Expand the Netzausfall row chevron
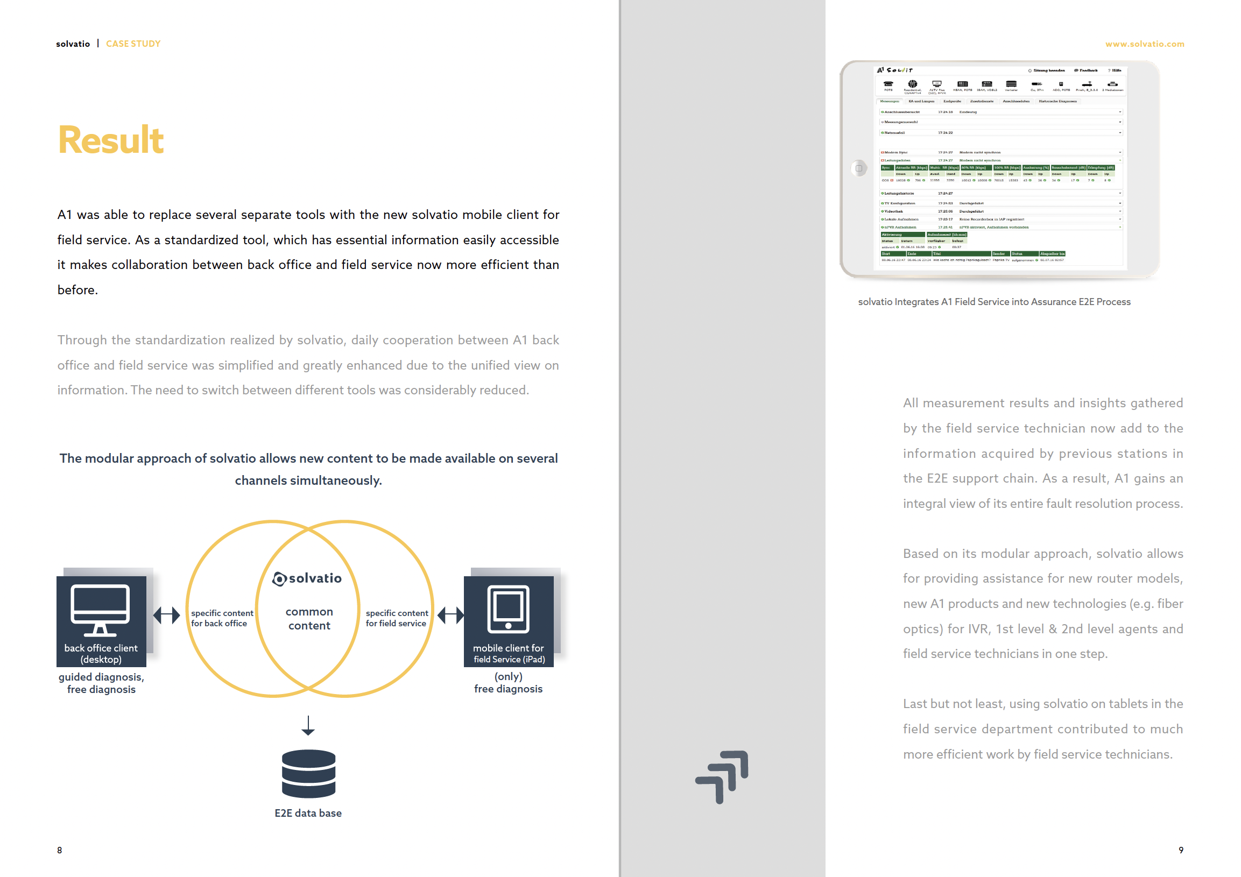This screenshot has width=1241, height=877. (x=1120, y=132)
